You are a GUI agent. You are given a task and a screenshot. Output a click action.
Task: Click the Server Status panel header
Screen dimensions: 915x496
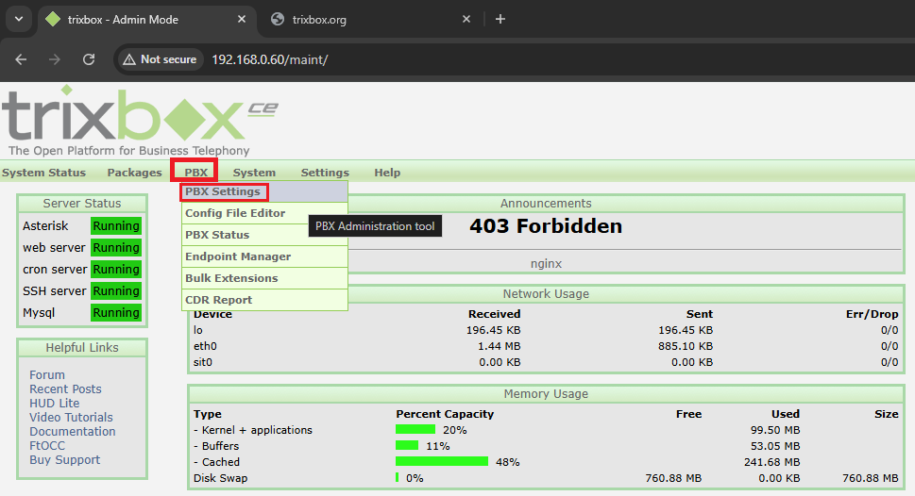82,204
